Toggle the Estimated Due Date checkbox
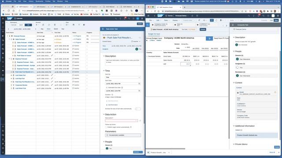The image size is (282, 158). (107, 88)
